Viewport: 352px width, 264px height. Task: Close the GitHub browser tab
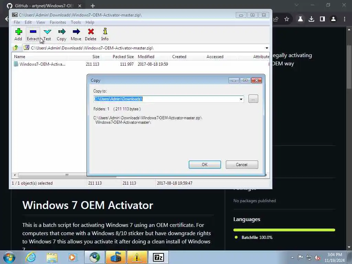[x=80, y=5]
